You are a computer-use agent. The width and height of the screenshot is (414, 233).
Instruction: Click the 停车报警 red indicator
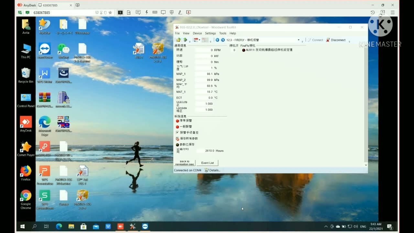pos(177,121)
